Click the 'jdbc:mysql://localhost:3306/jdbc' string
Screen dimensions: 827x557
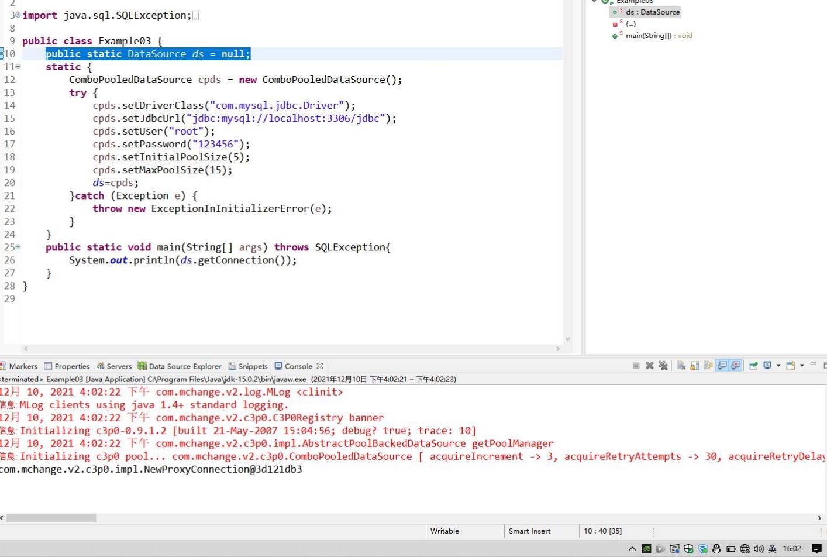click(285, 118)
